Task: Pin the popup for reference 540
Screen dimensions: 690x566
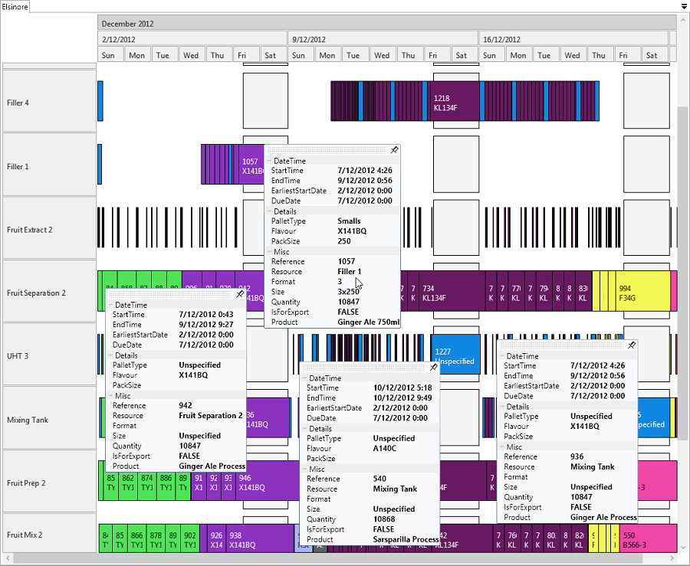Action: point(433,368)
